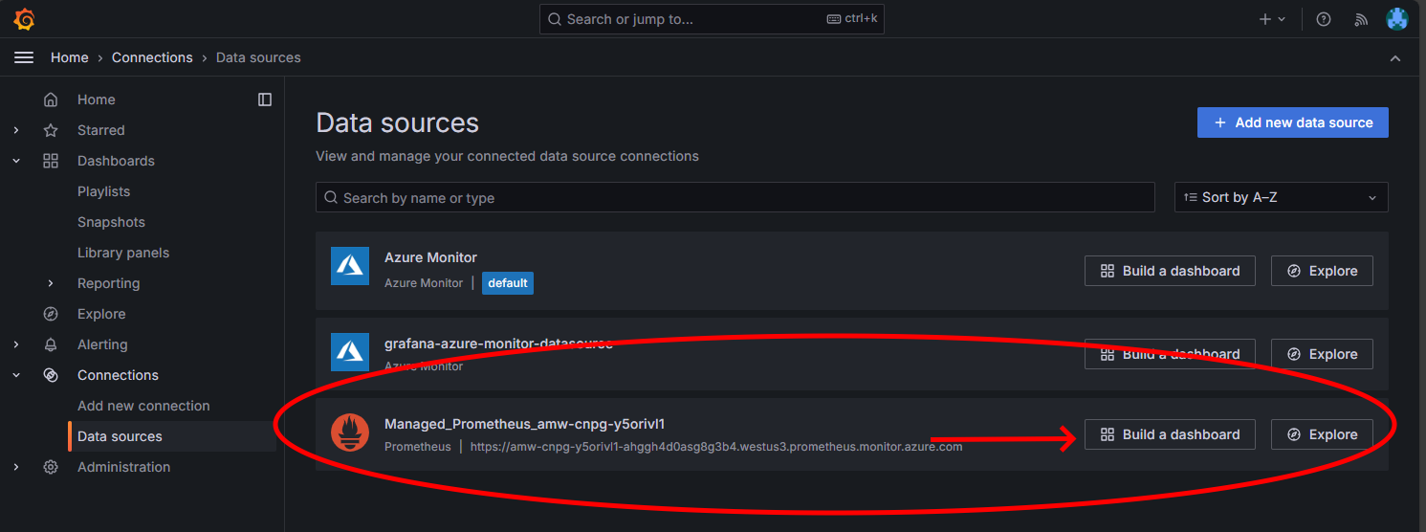Click the grafana-azure-monitor-datasource logo
The height and width of the screenshot is (532, 1426).
350,351
